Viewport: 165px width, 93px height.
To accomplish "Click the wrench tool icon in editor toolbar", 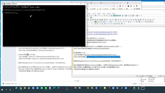I will [142, 16].
